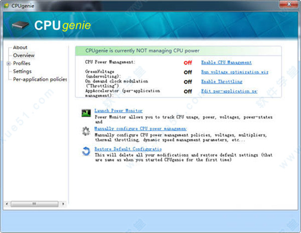Click the Off status beside AppAccelerator
Viewport: 301px width, 233px height.
coord(188,92)
